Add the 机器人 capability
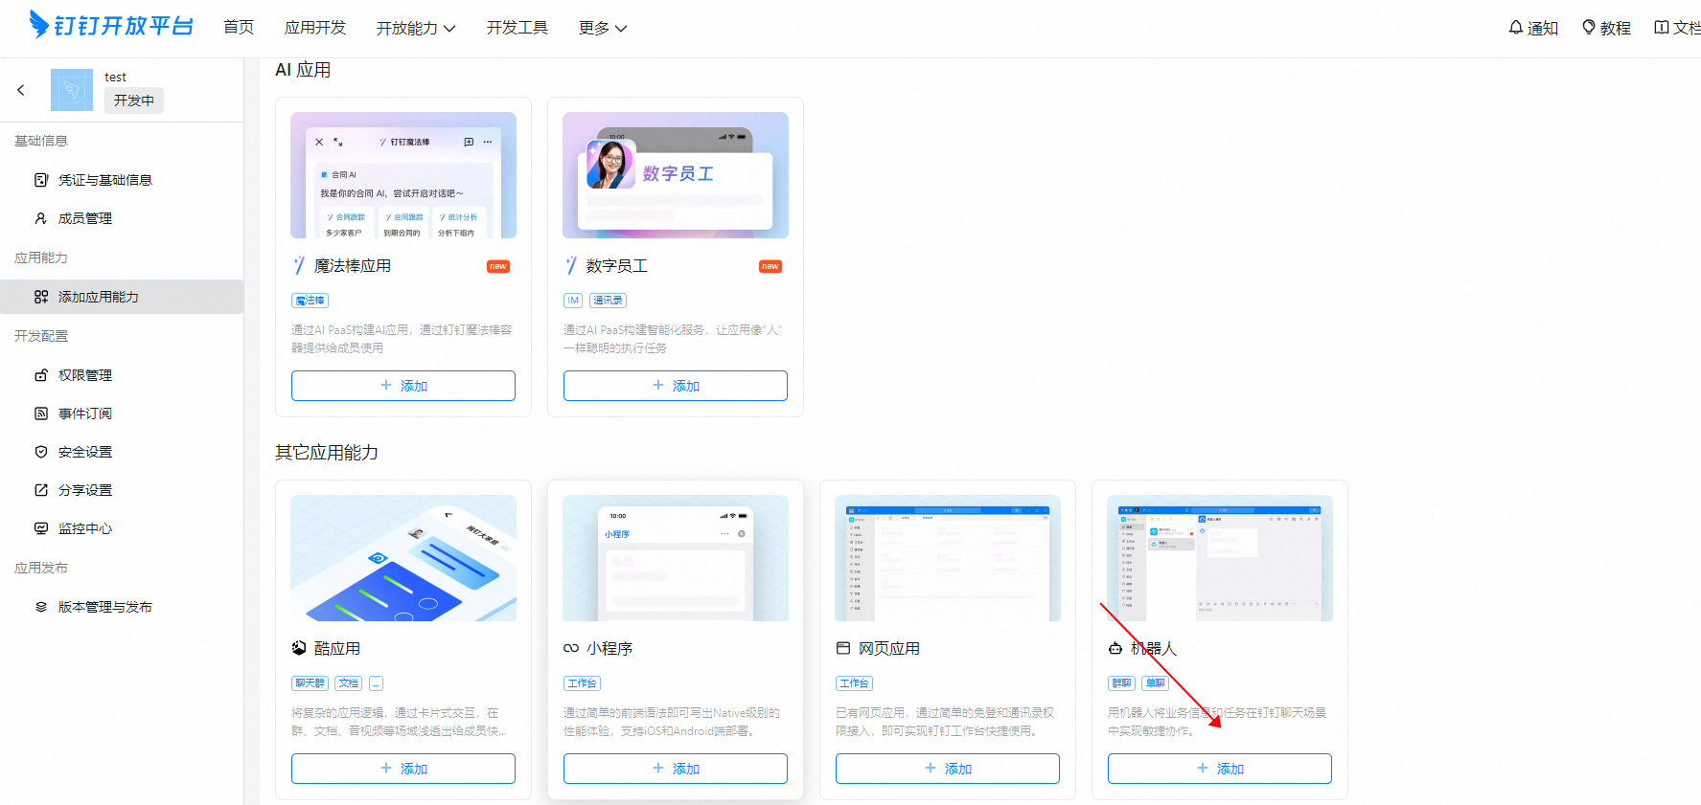1701x805 pixels. [x=1220, y=769]
